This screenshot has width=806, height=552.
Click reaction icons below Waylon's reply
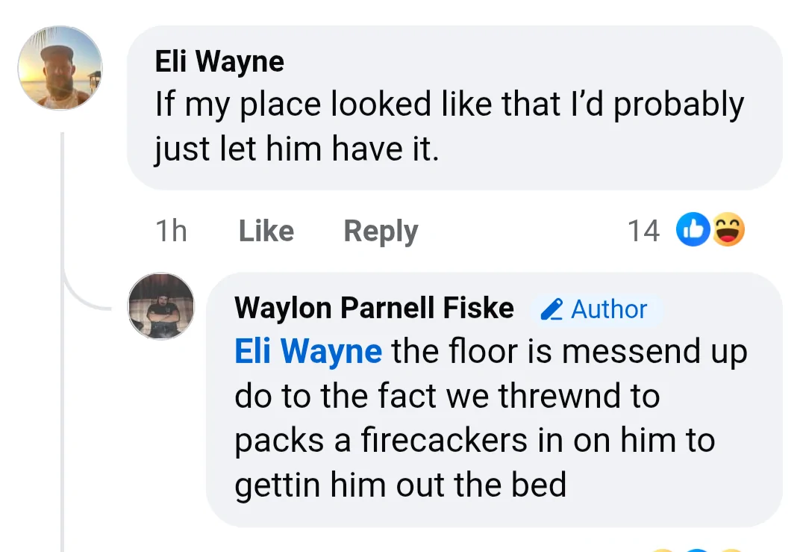pos(696,550)
